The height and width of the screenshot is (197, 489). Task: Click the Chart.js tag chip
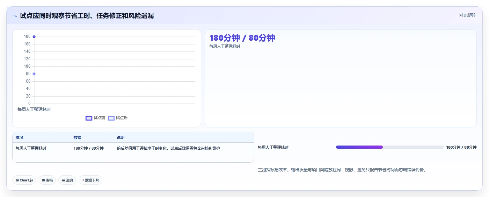24,180
